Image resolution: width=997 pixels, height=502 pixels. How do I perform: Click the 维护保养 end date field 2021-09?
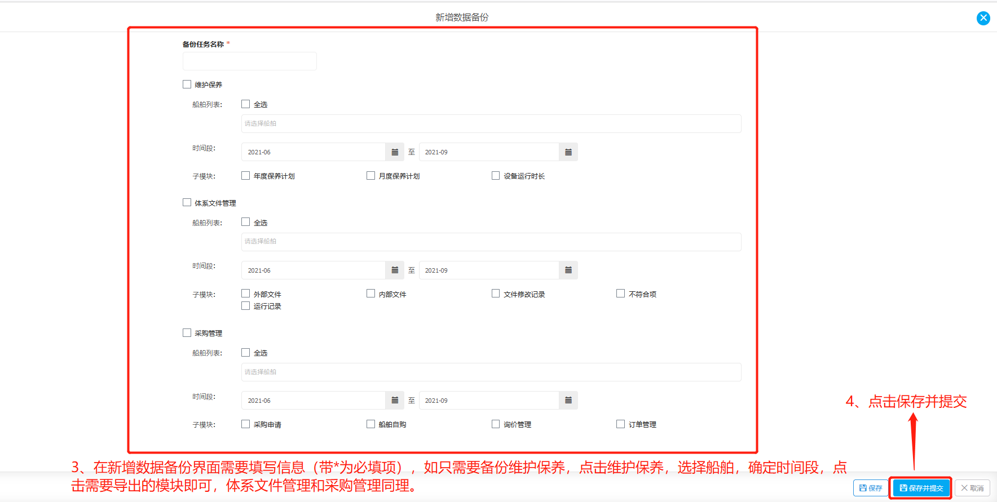tap(489, 152)
